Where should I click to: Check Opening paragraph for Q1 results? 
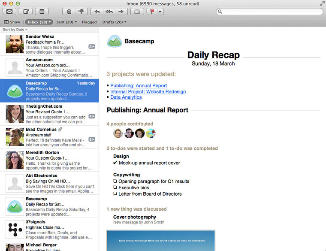pos(115,181)
